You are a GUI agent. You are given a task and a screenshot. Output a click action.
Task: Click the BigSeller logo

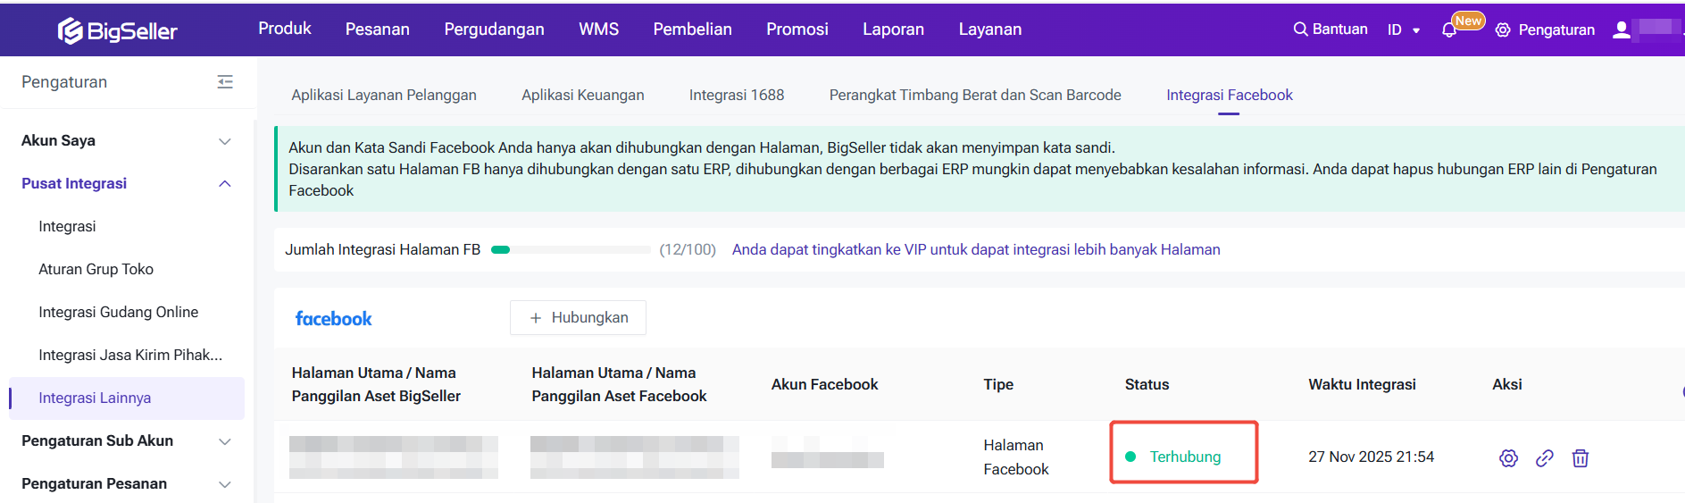pos(118,30)
